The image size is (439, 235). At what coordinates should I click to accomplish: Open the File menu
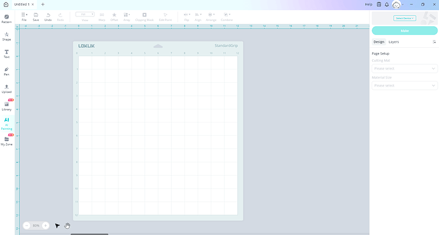point(24,17)
